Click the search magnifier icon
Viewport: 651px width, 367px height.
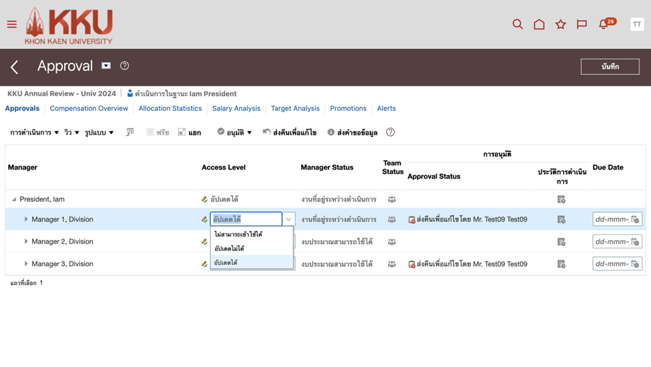(x=517, y=25)
